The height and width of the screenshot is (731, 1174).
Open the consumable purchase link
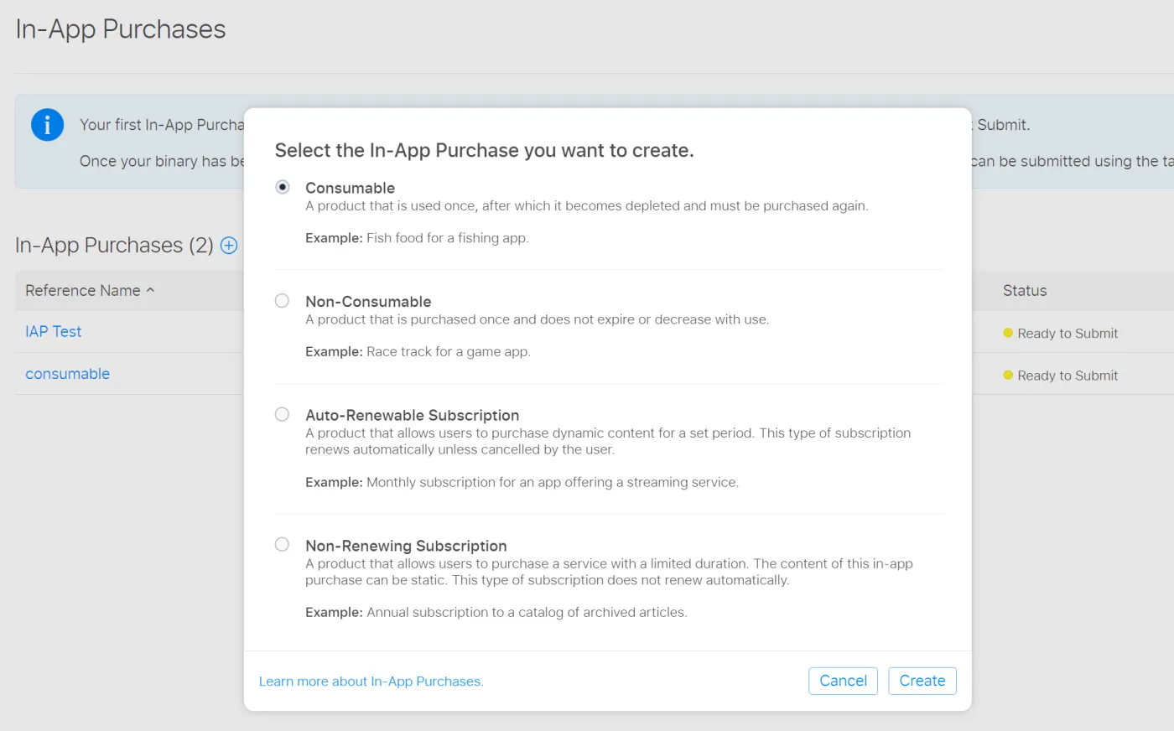point(67,374)
